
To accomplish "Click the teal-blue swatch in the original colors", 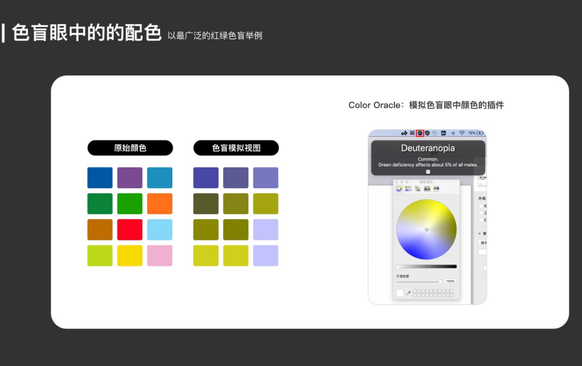I will pyautogui.click(x=159, y=177).
